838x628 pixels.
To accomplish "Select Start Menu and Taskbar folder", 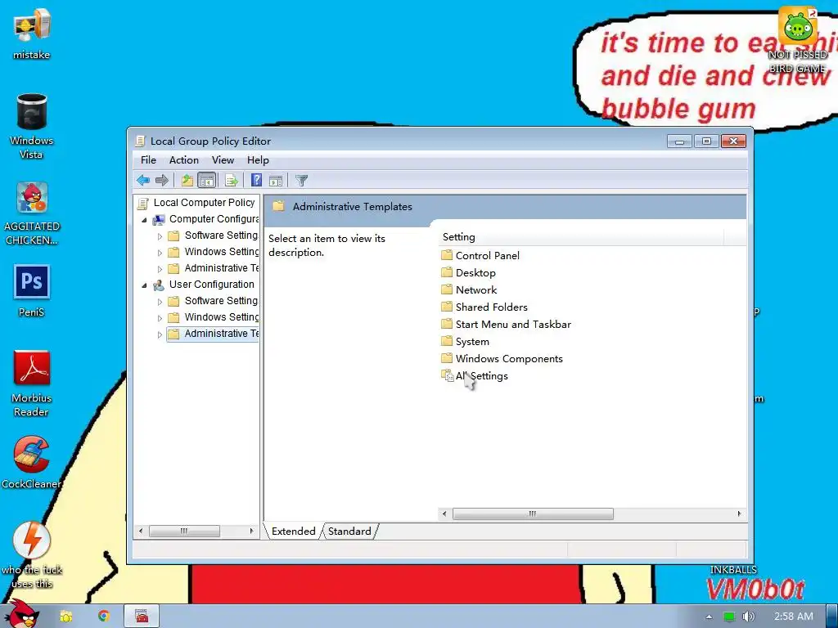I will (506, 324).
